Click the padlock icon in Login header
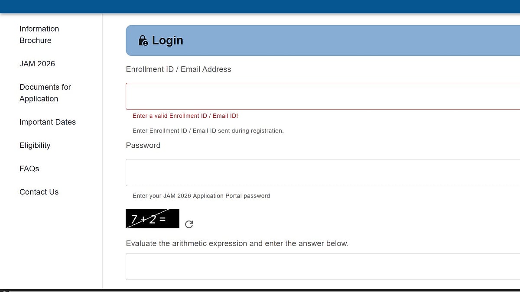This screenshot has width=520, height=292. pos(143,40)
